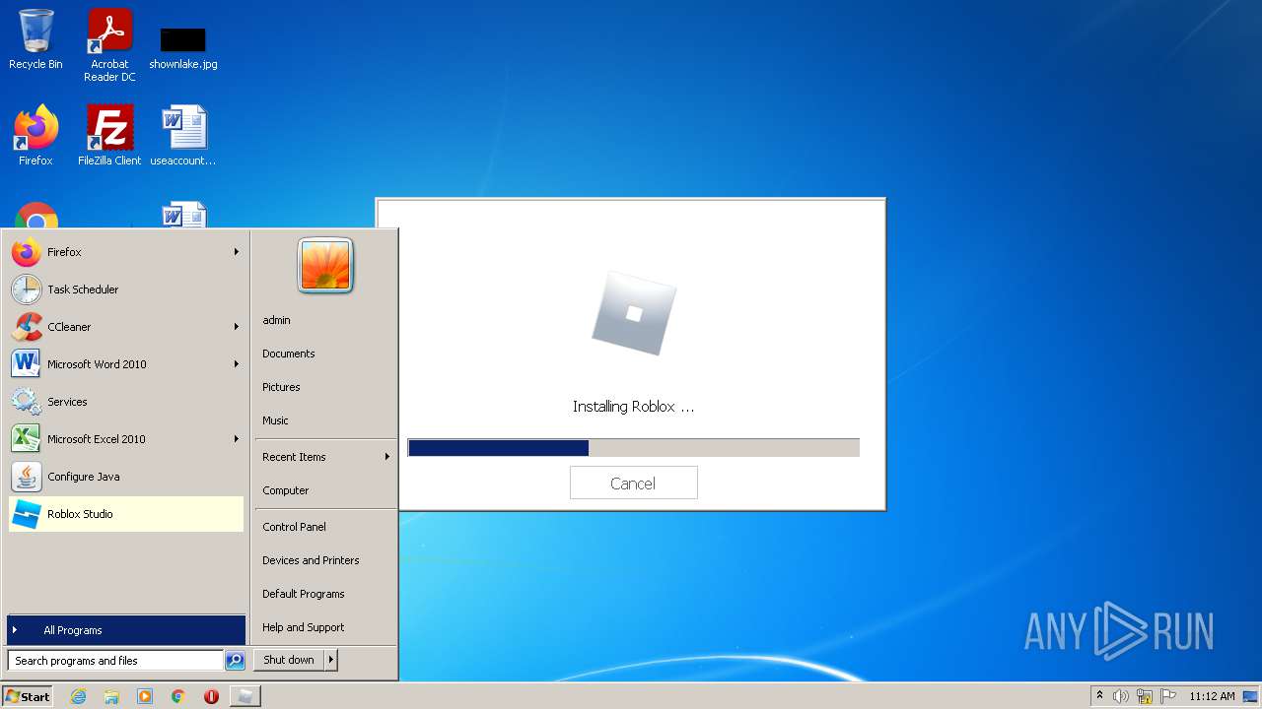Screen dimensions: 1262x709
Task: Click Roblox Studio icon in Start menu
Action: click(27, 514)
